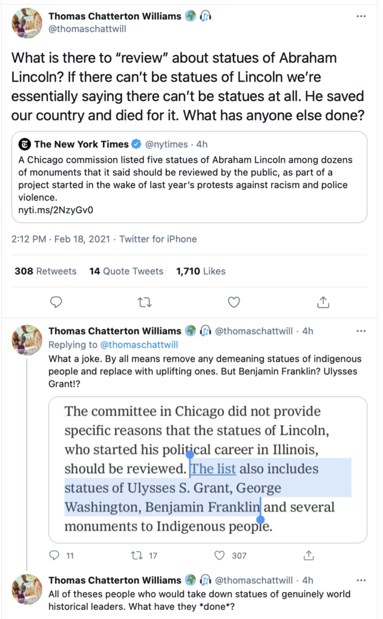Open reply icon showing 11 replies
Screen dimensions: 383x619
click(61, 556)
